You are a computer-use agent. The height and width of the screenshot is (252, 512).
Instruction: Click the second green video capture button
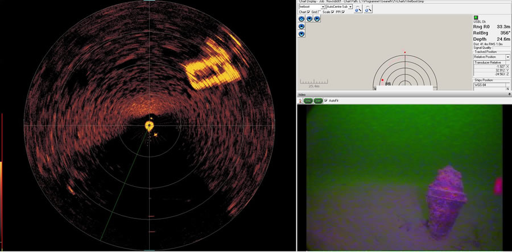coord(318,100)
